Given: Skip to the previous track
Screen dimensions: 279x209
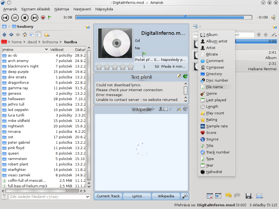Looking at the screenshot, I should coord(5,18).
